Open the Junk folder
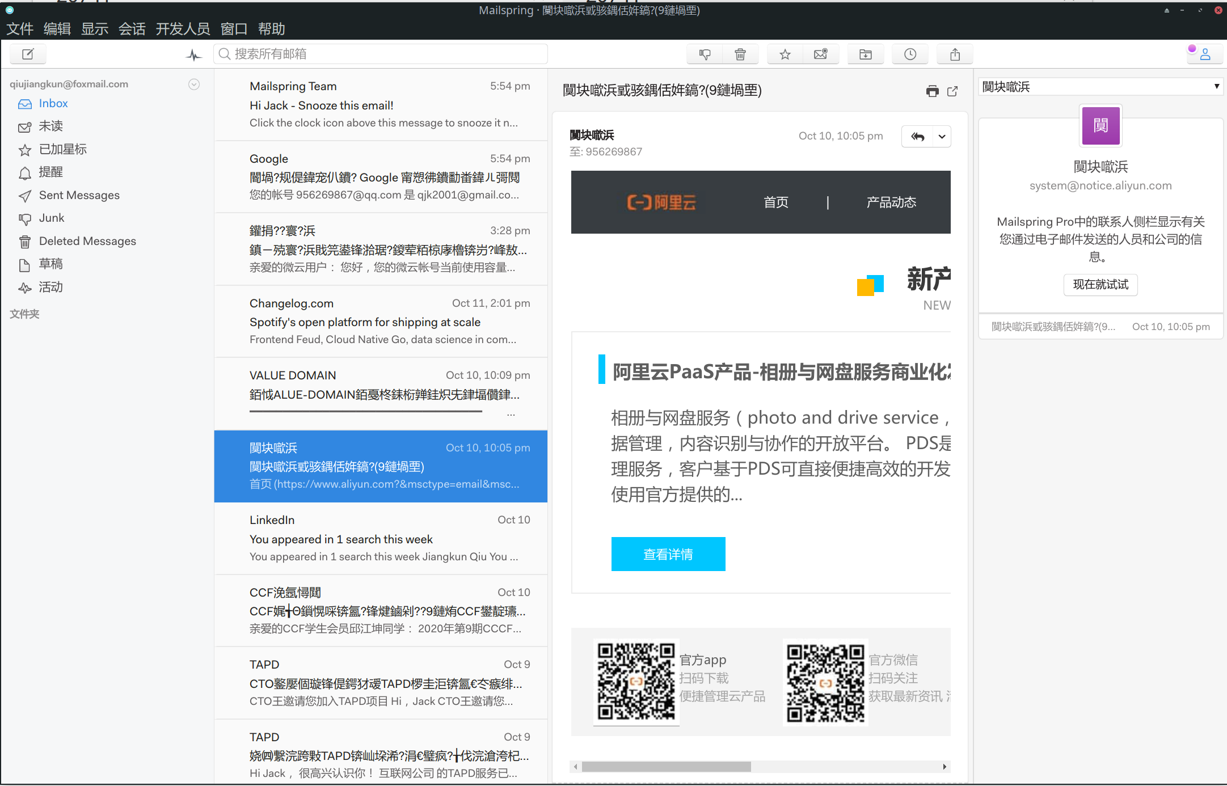This screenshot has width=1227, height=786. 52,218
